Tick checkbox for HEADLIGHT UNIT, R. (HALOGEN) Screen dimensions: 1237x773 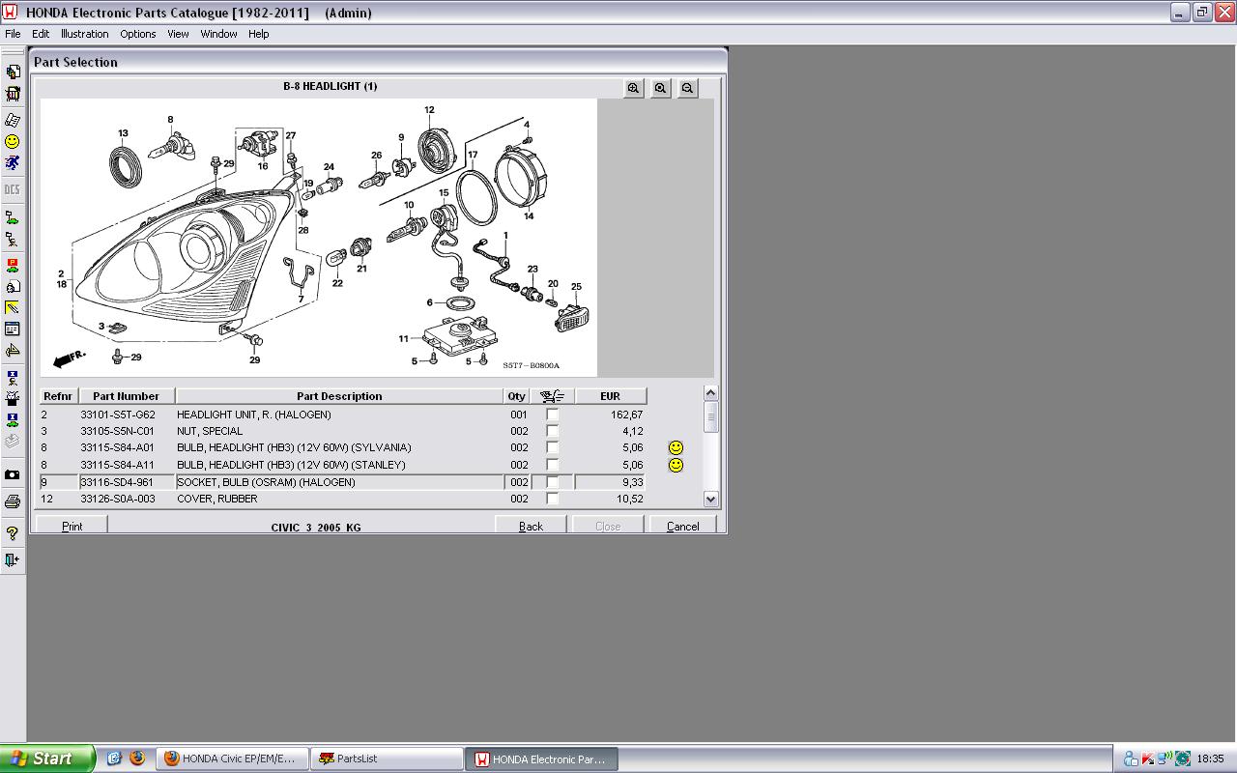tap(553, 415)
